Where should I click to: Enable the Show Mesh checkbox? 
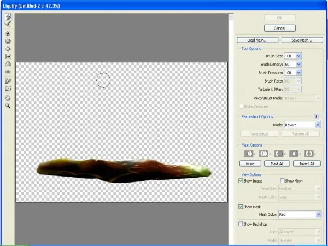283,181
